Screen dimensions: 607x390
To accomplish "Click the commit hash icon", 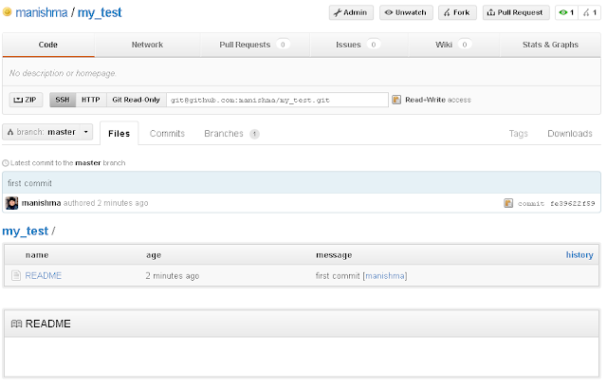I will tap(508, 203).
